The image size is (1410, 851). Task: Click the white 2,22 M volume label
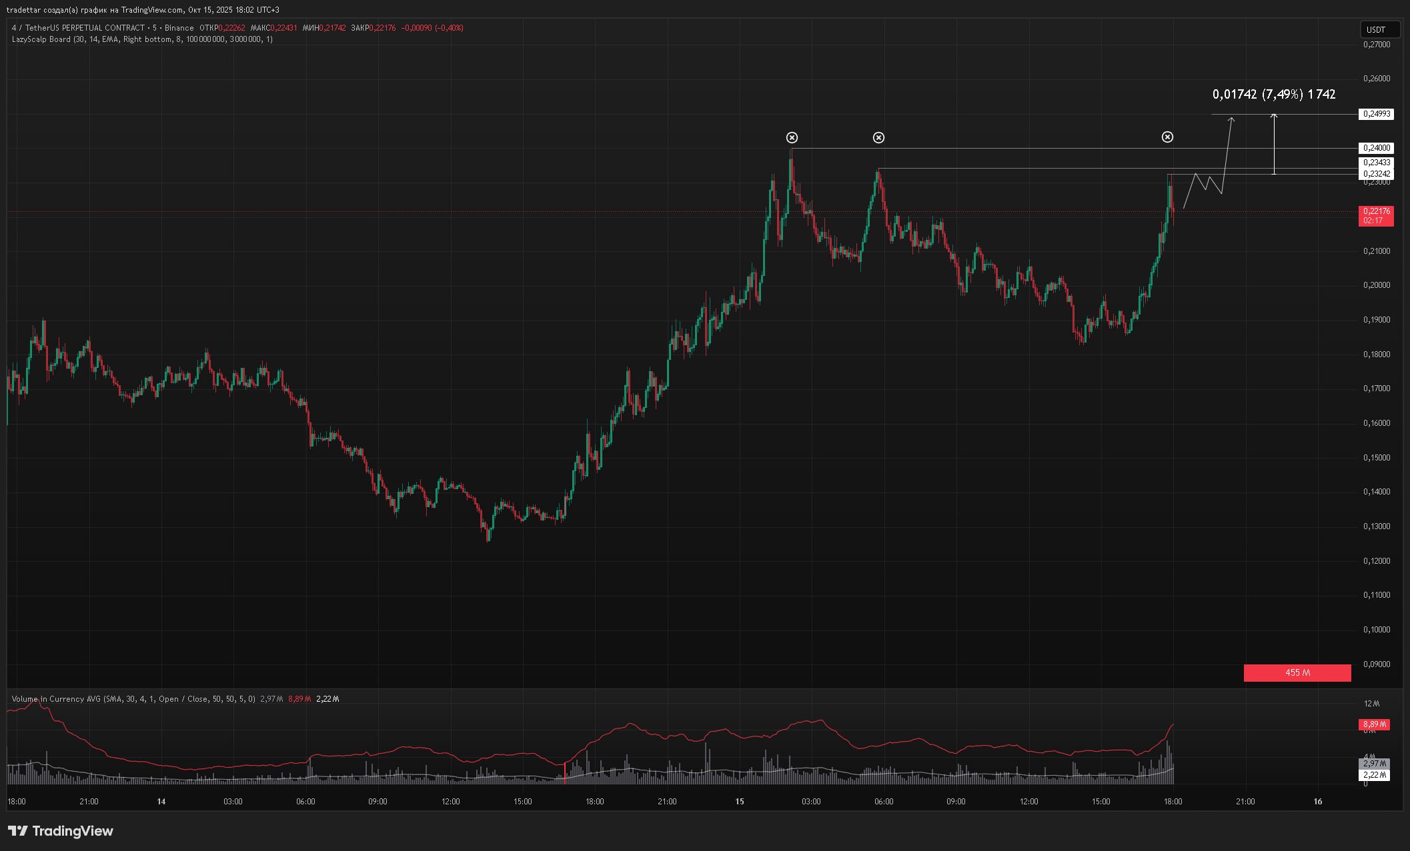(x=1374, y=774)
